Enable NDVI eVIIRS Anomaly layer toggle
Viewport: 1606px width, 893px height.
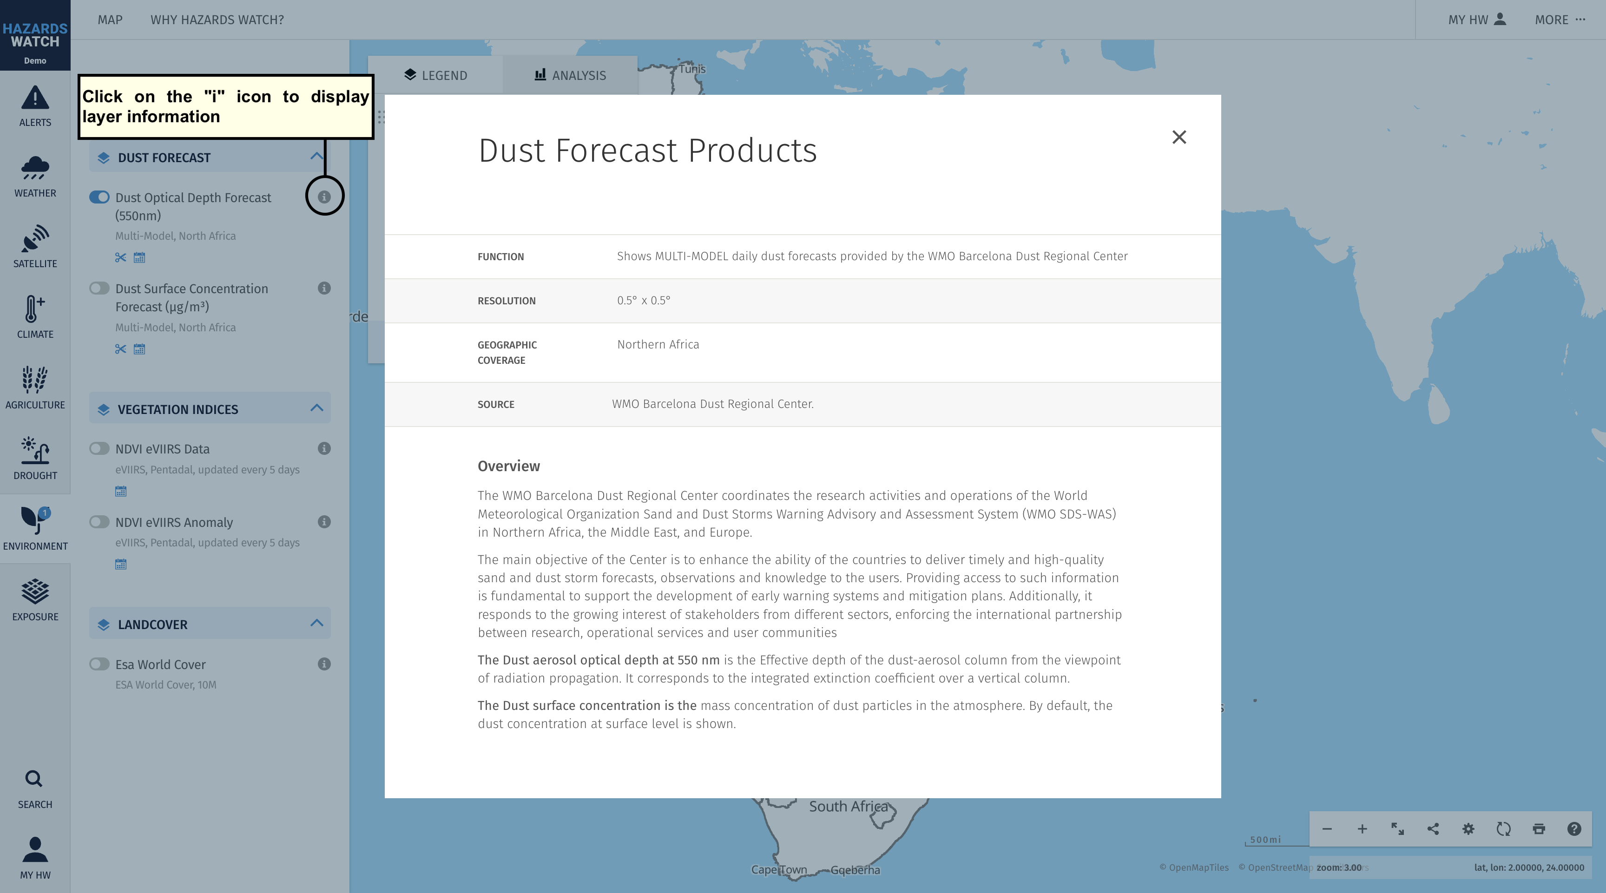coord(99,522)
